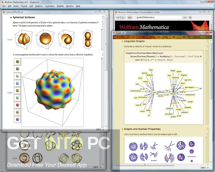The image size is (215, 172).
Task: Click the scroll down arrow in SphericalPlot3D window
Action: pos(106,127)
